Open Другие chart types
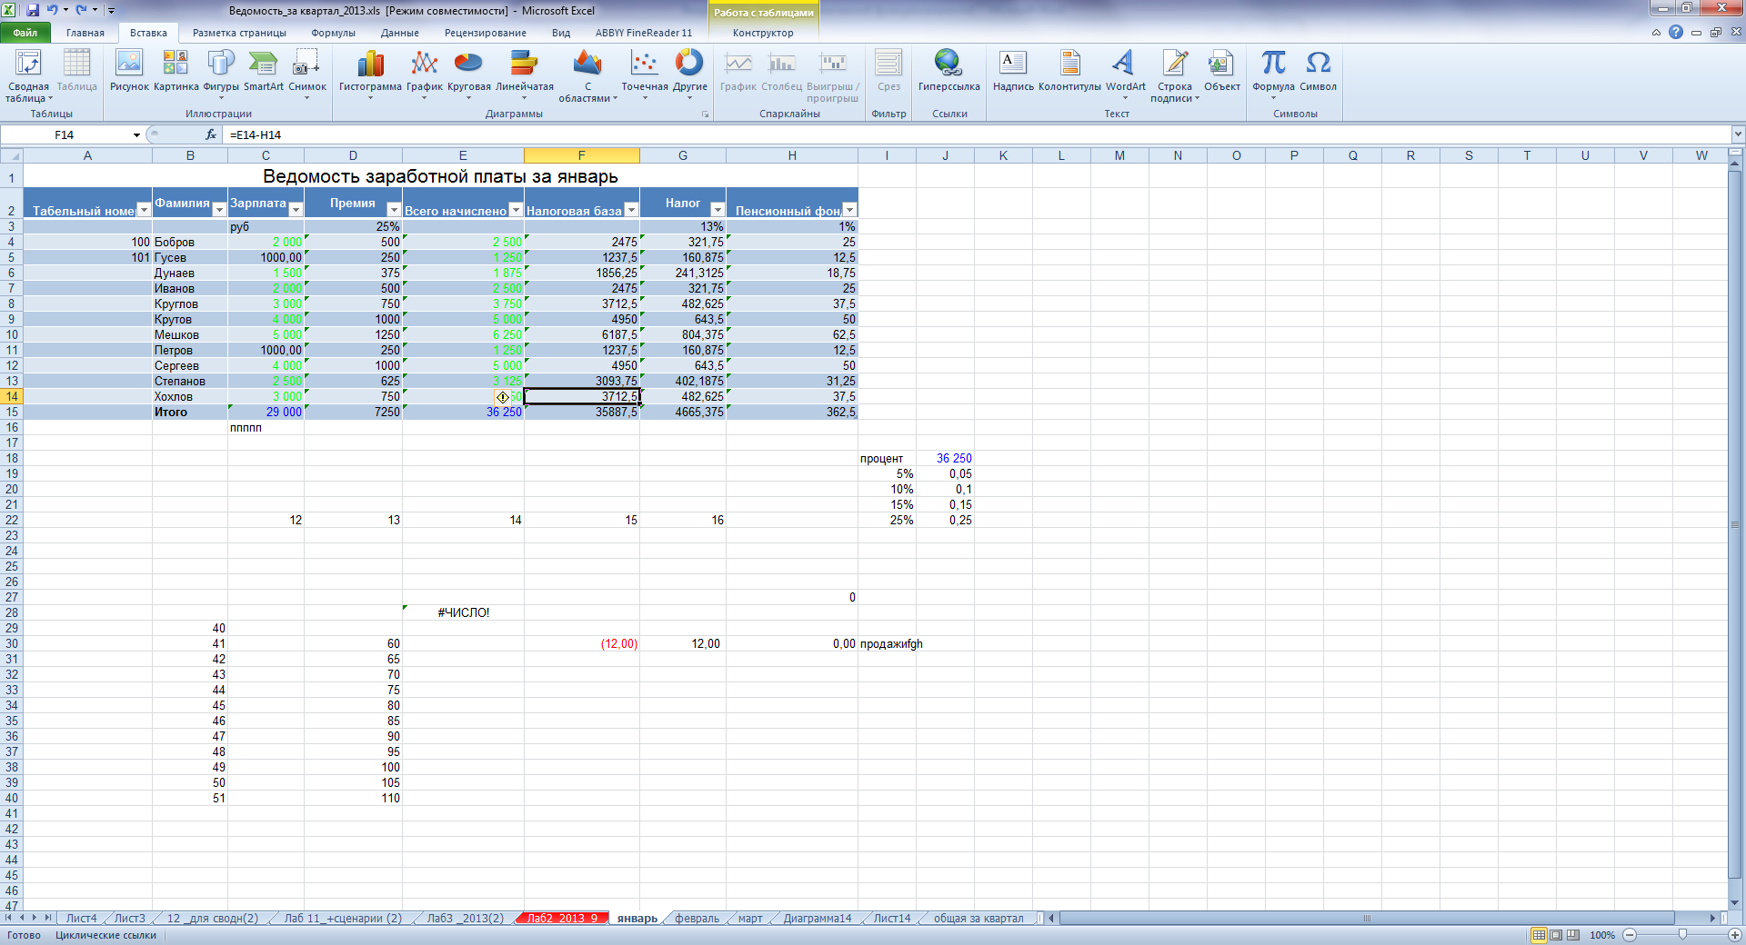This screenshot has width=1746, height=945. (689, 75)
